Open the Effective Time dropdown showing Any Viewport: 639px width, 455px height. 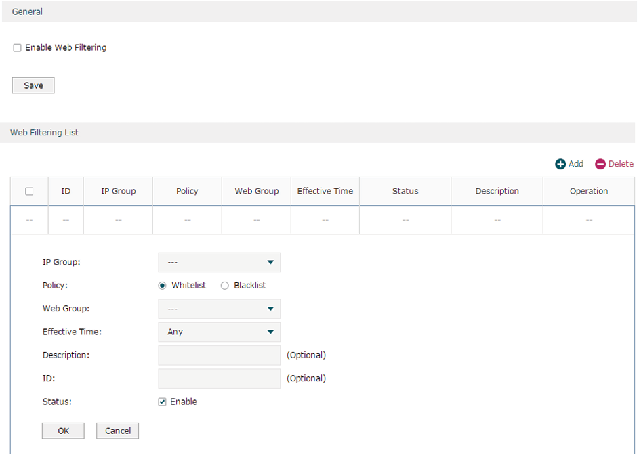point(220,332)
